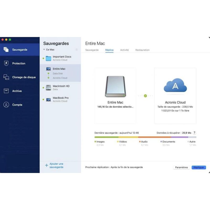The height and width of the screenshot is (210, 210).
Task: Select the Important Docs backup entry
Action: click(x=60, y=58)
